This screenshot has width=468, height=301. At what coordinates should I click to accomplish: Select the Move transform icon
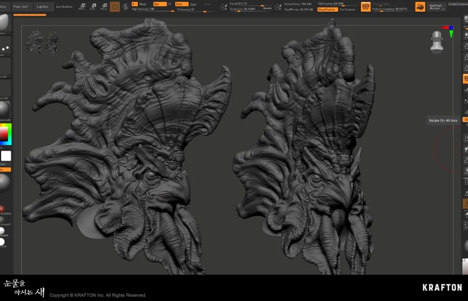(x=82, y=6)
